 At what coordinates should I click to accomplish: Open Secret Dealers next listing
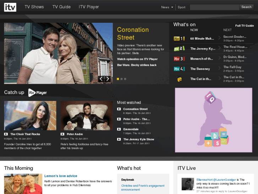click(235, 37)
